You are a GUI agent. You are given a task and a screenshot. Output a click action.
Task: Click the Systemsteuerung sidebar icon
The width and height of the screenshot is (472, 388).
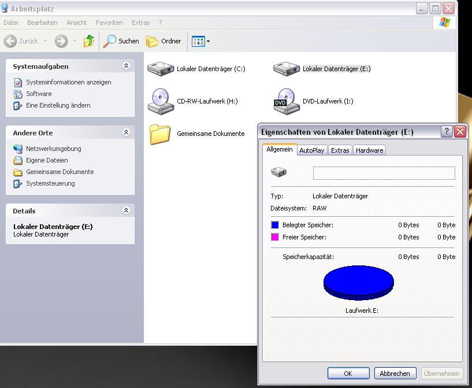coord(18,184)
